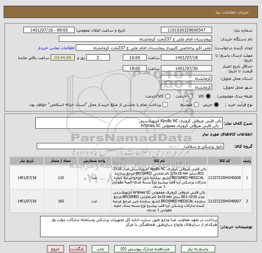Select the خدمت radio button
Viewport: 262px width, 253px height.
click(191, 96)
